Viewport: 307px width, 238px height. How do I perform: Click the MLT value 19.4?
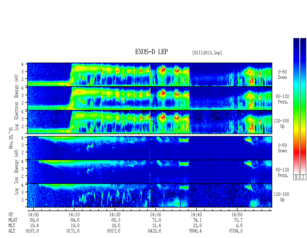(x=34, y=226)
